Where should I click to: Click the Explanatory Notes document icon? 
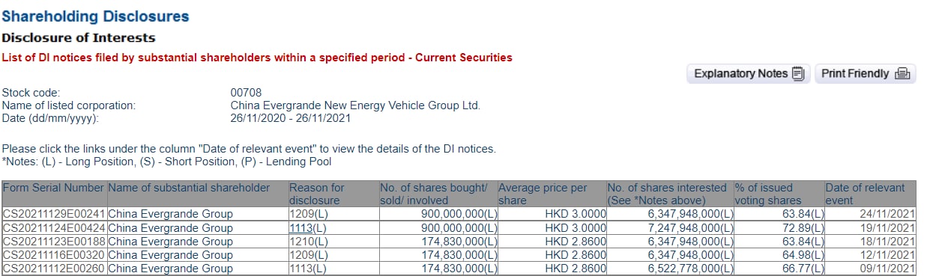(x=798, y=73)
